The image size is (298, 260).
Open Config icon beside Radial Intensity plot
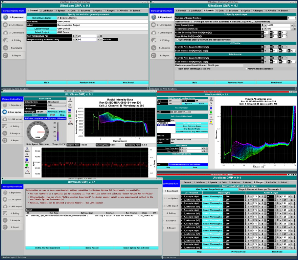(x=70, y=122)
